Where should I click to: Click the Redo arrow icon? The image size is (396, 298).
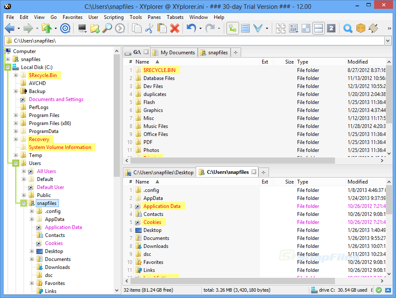point(210,28)
